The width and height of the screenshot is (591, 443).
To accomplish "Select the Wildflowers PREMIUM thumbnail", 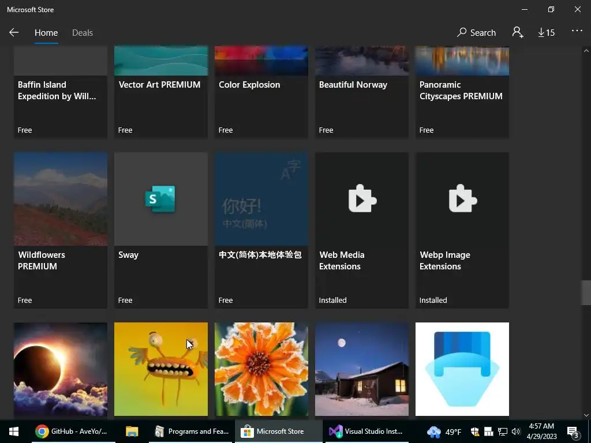I will pyautogui.click(x=61, y=199).
